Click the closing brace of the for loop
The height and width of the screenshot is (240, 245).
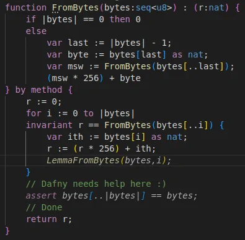[29, 172]
